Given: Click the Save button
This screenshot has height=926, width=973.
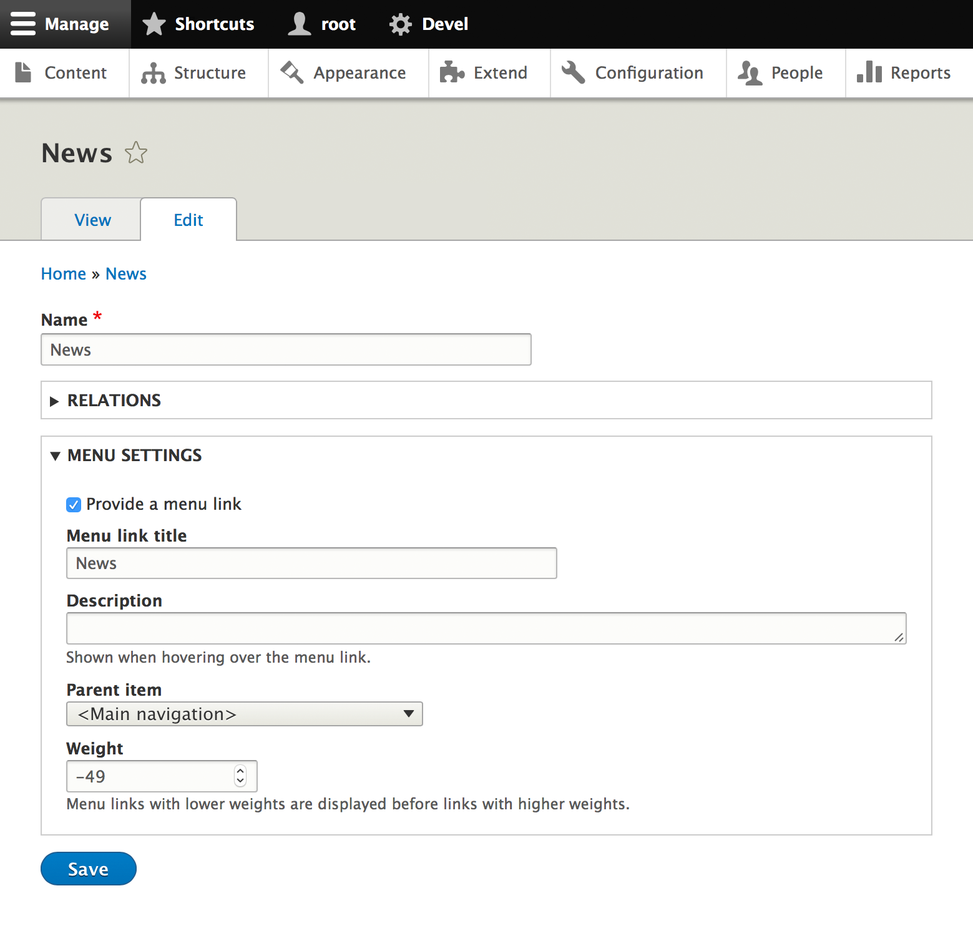Looking at the screenshot, I should (88, 869).
